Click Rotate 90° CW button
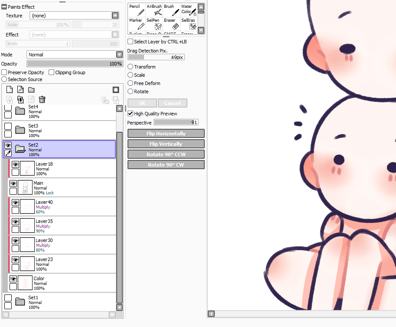 point(166,165)
